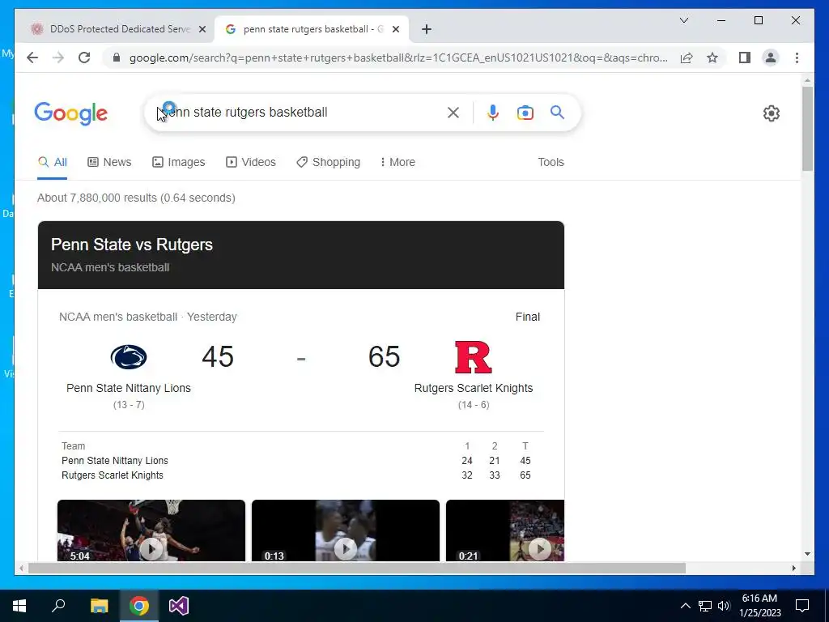Open Rutgers Scarlet Knights team name under logo
This screenshot has height=622, width=829.
(x=474, y=388)
